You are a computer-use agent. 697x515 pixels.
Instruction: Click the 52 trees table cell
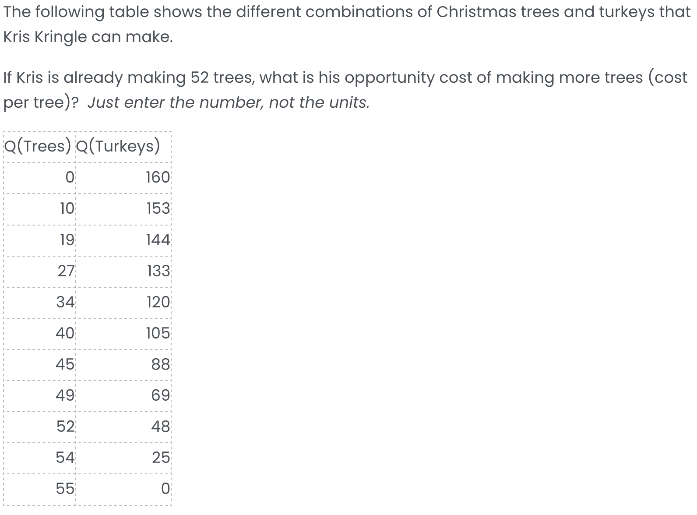tap(66, 427)
